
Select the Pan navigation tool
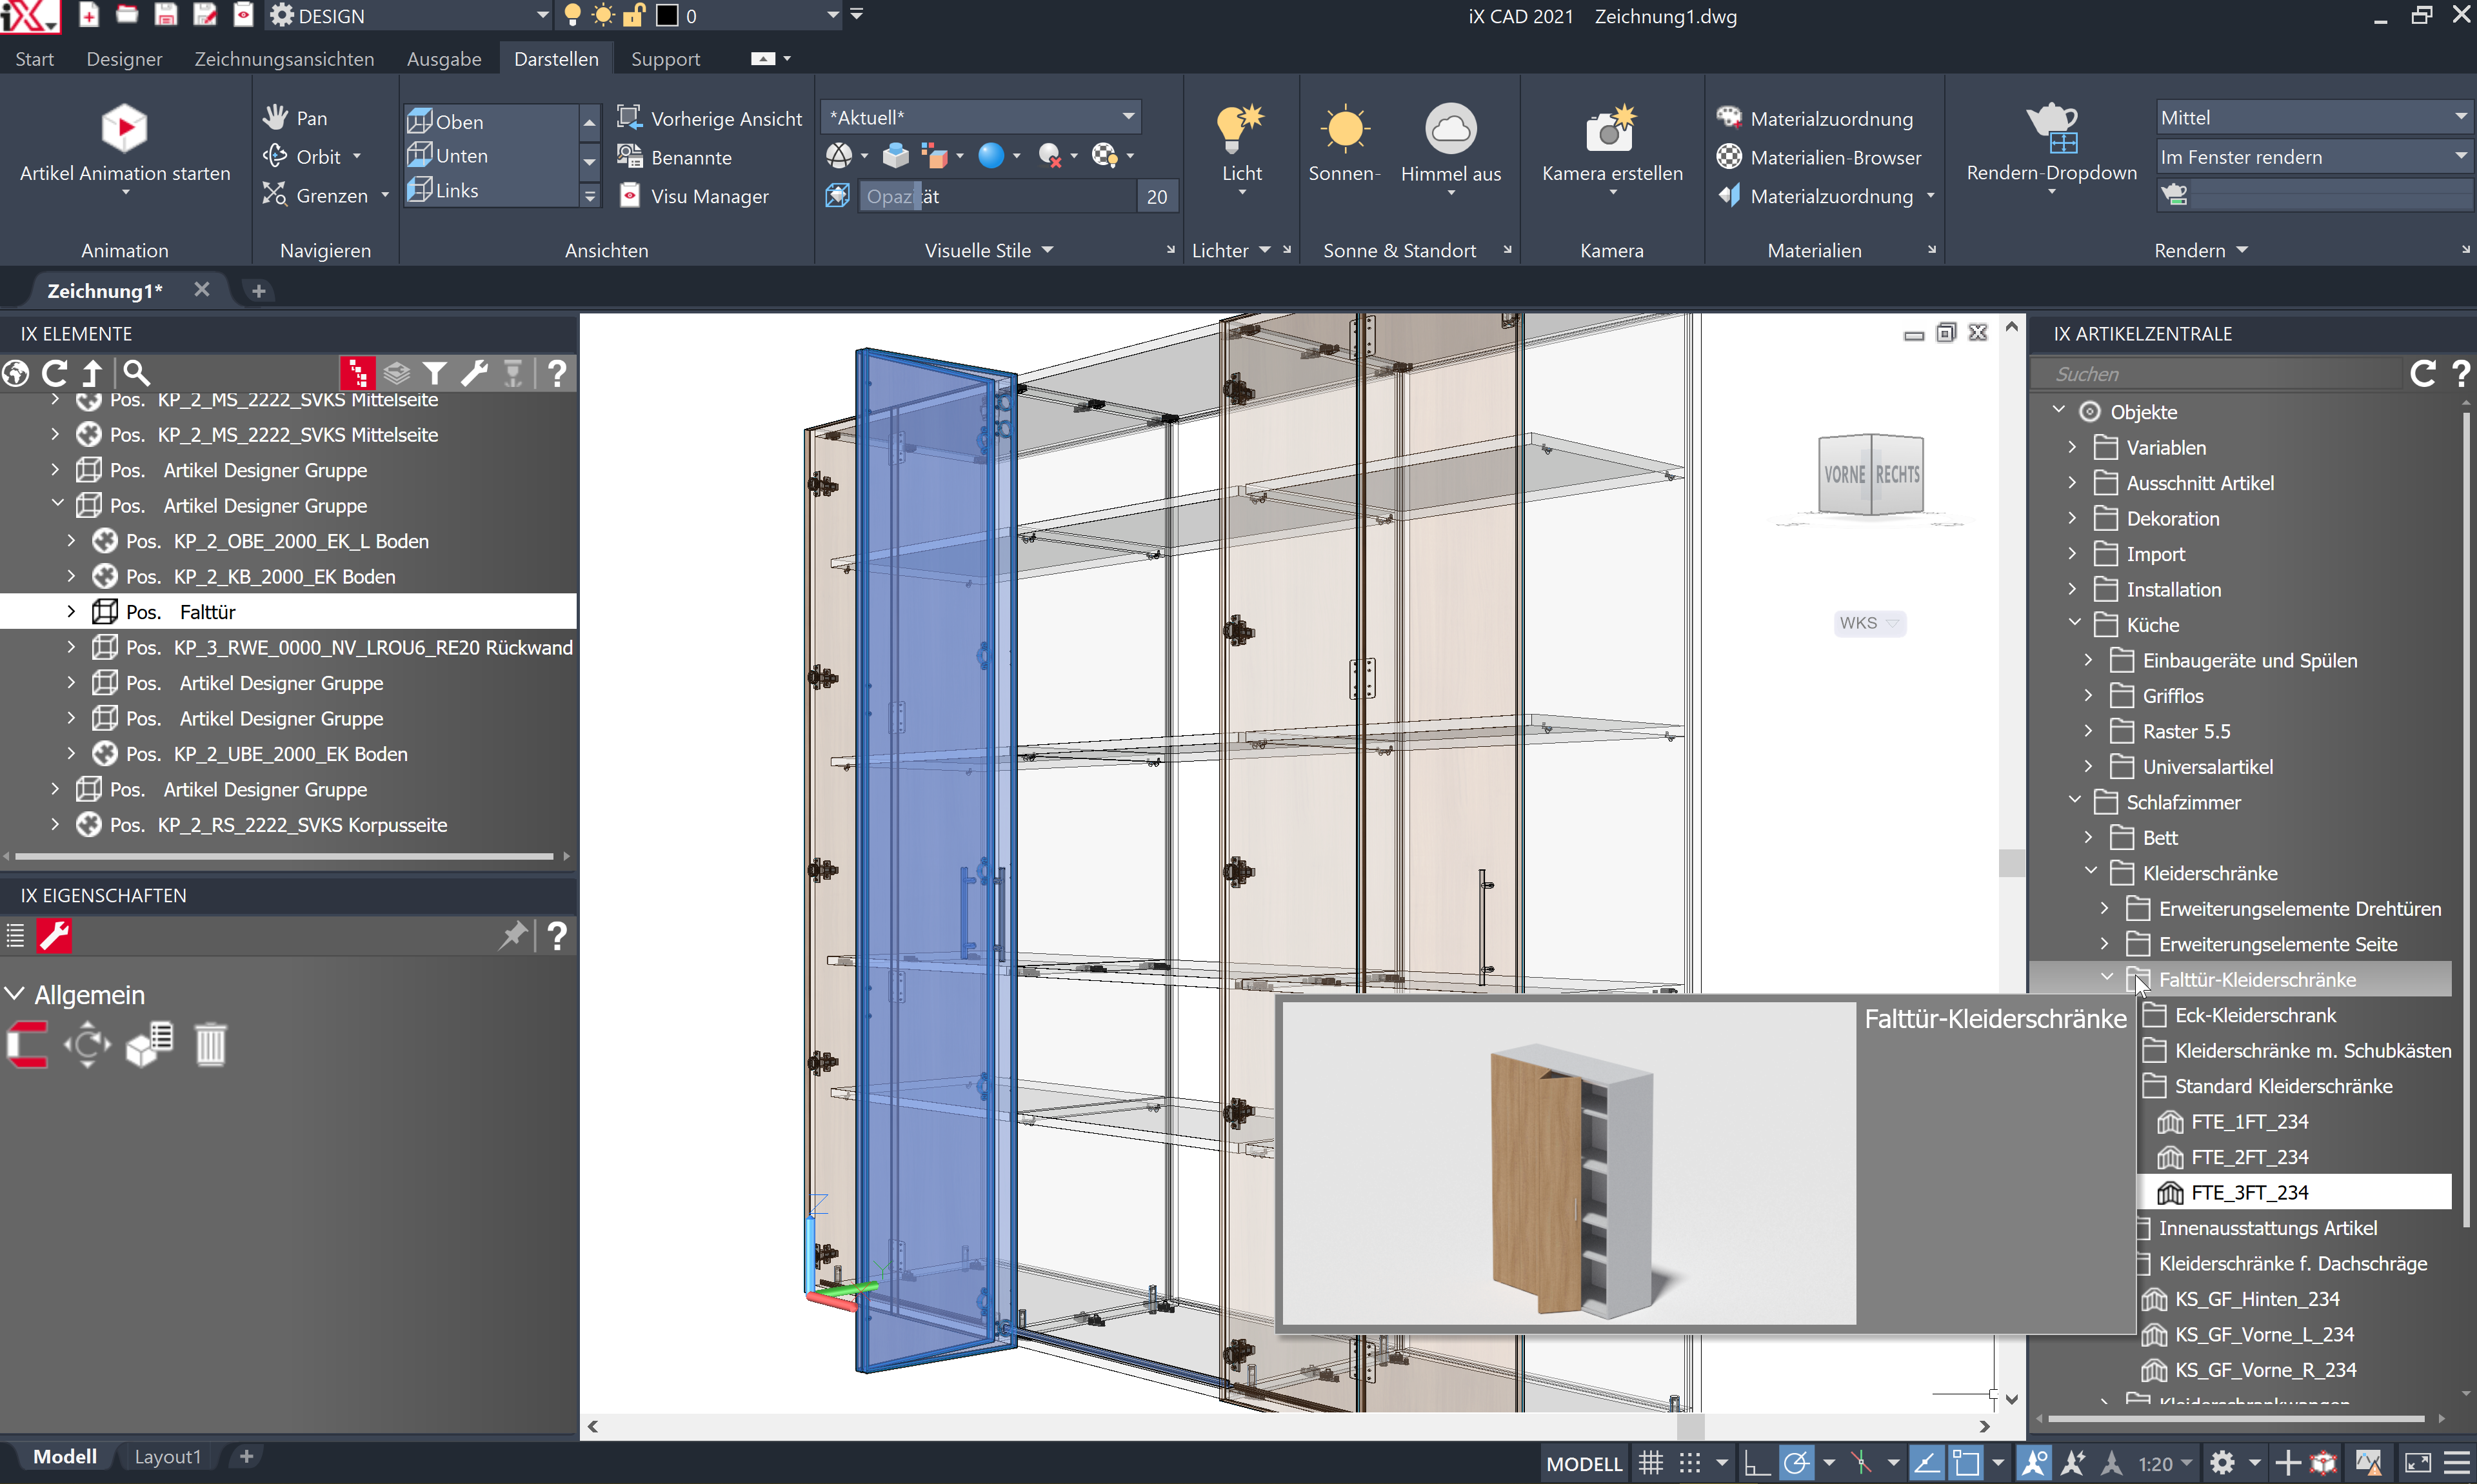(x=296, y=118)
